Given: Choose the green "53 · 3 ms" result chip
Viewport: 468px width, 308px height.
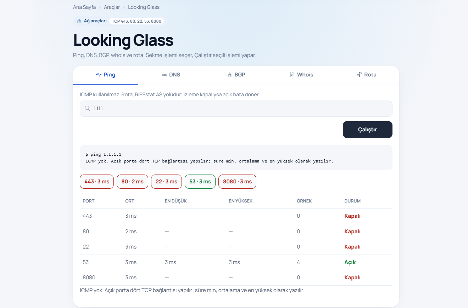Looking at the screenshot, I should tap(200, 182).
